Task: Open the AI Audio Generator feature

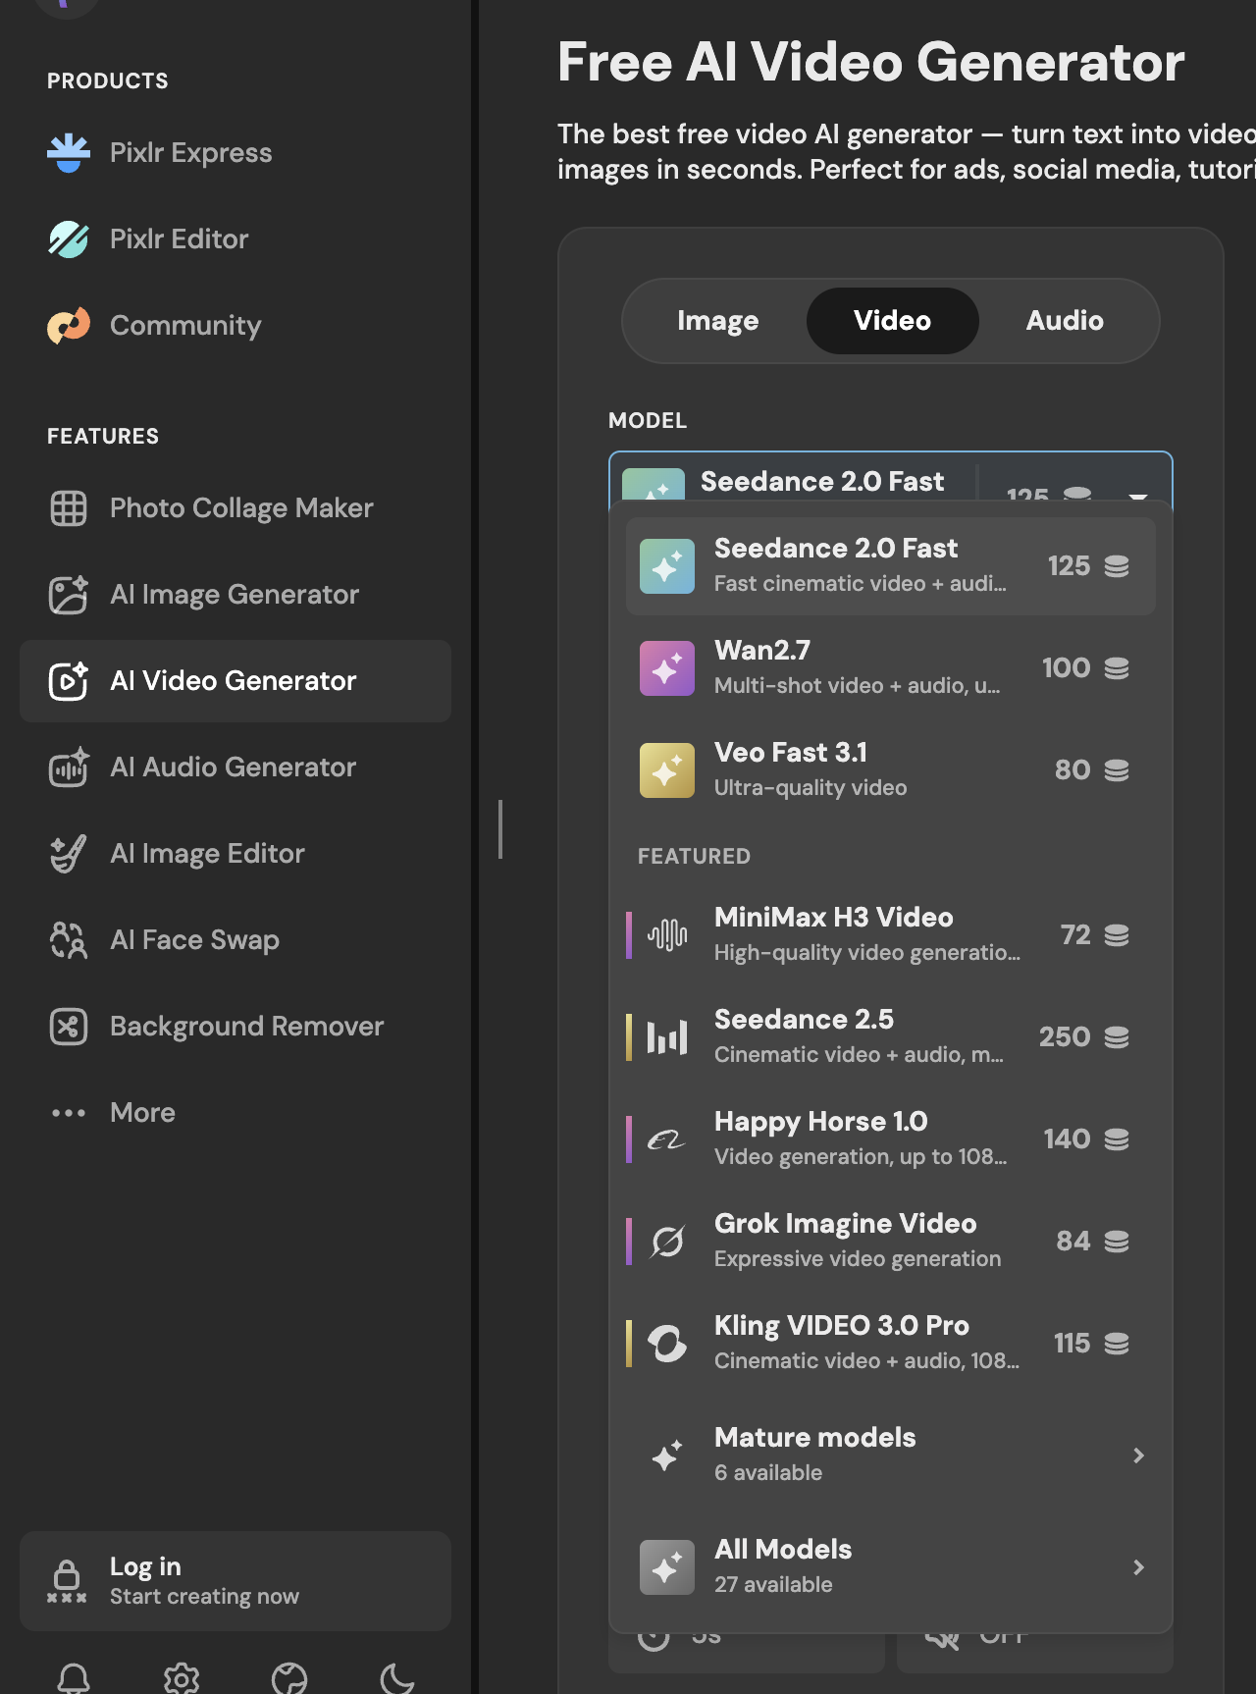Action: 235,768
